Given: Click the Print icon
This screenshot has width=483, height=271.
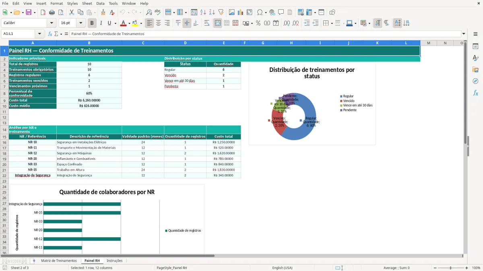Looking at the screenshot, I should 52,12.
